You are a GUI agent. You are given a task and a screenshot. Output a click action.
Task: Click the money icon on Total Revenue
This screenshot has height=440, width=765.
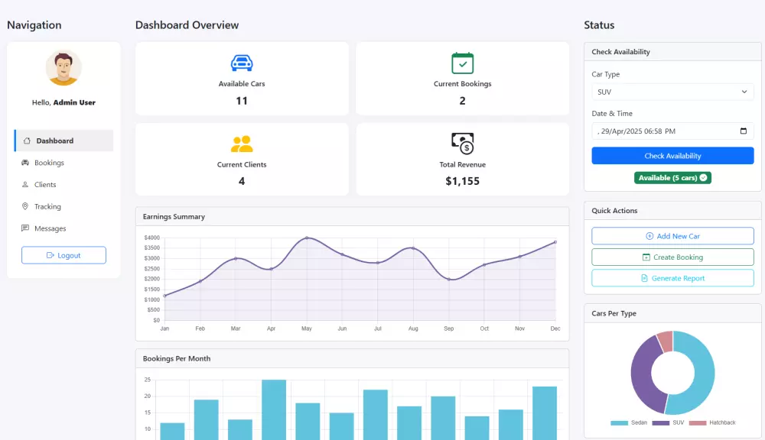[x=463, y=144]
